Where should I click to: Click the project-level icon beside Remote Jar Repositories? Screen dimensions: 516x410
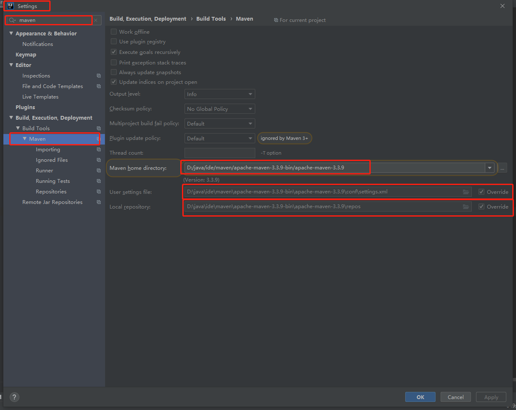[x=99, y=202]
